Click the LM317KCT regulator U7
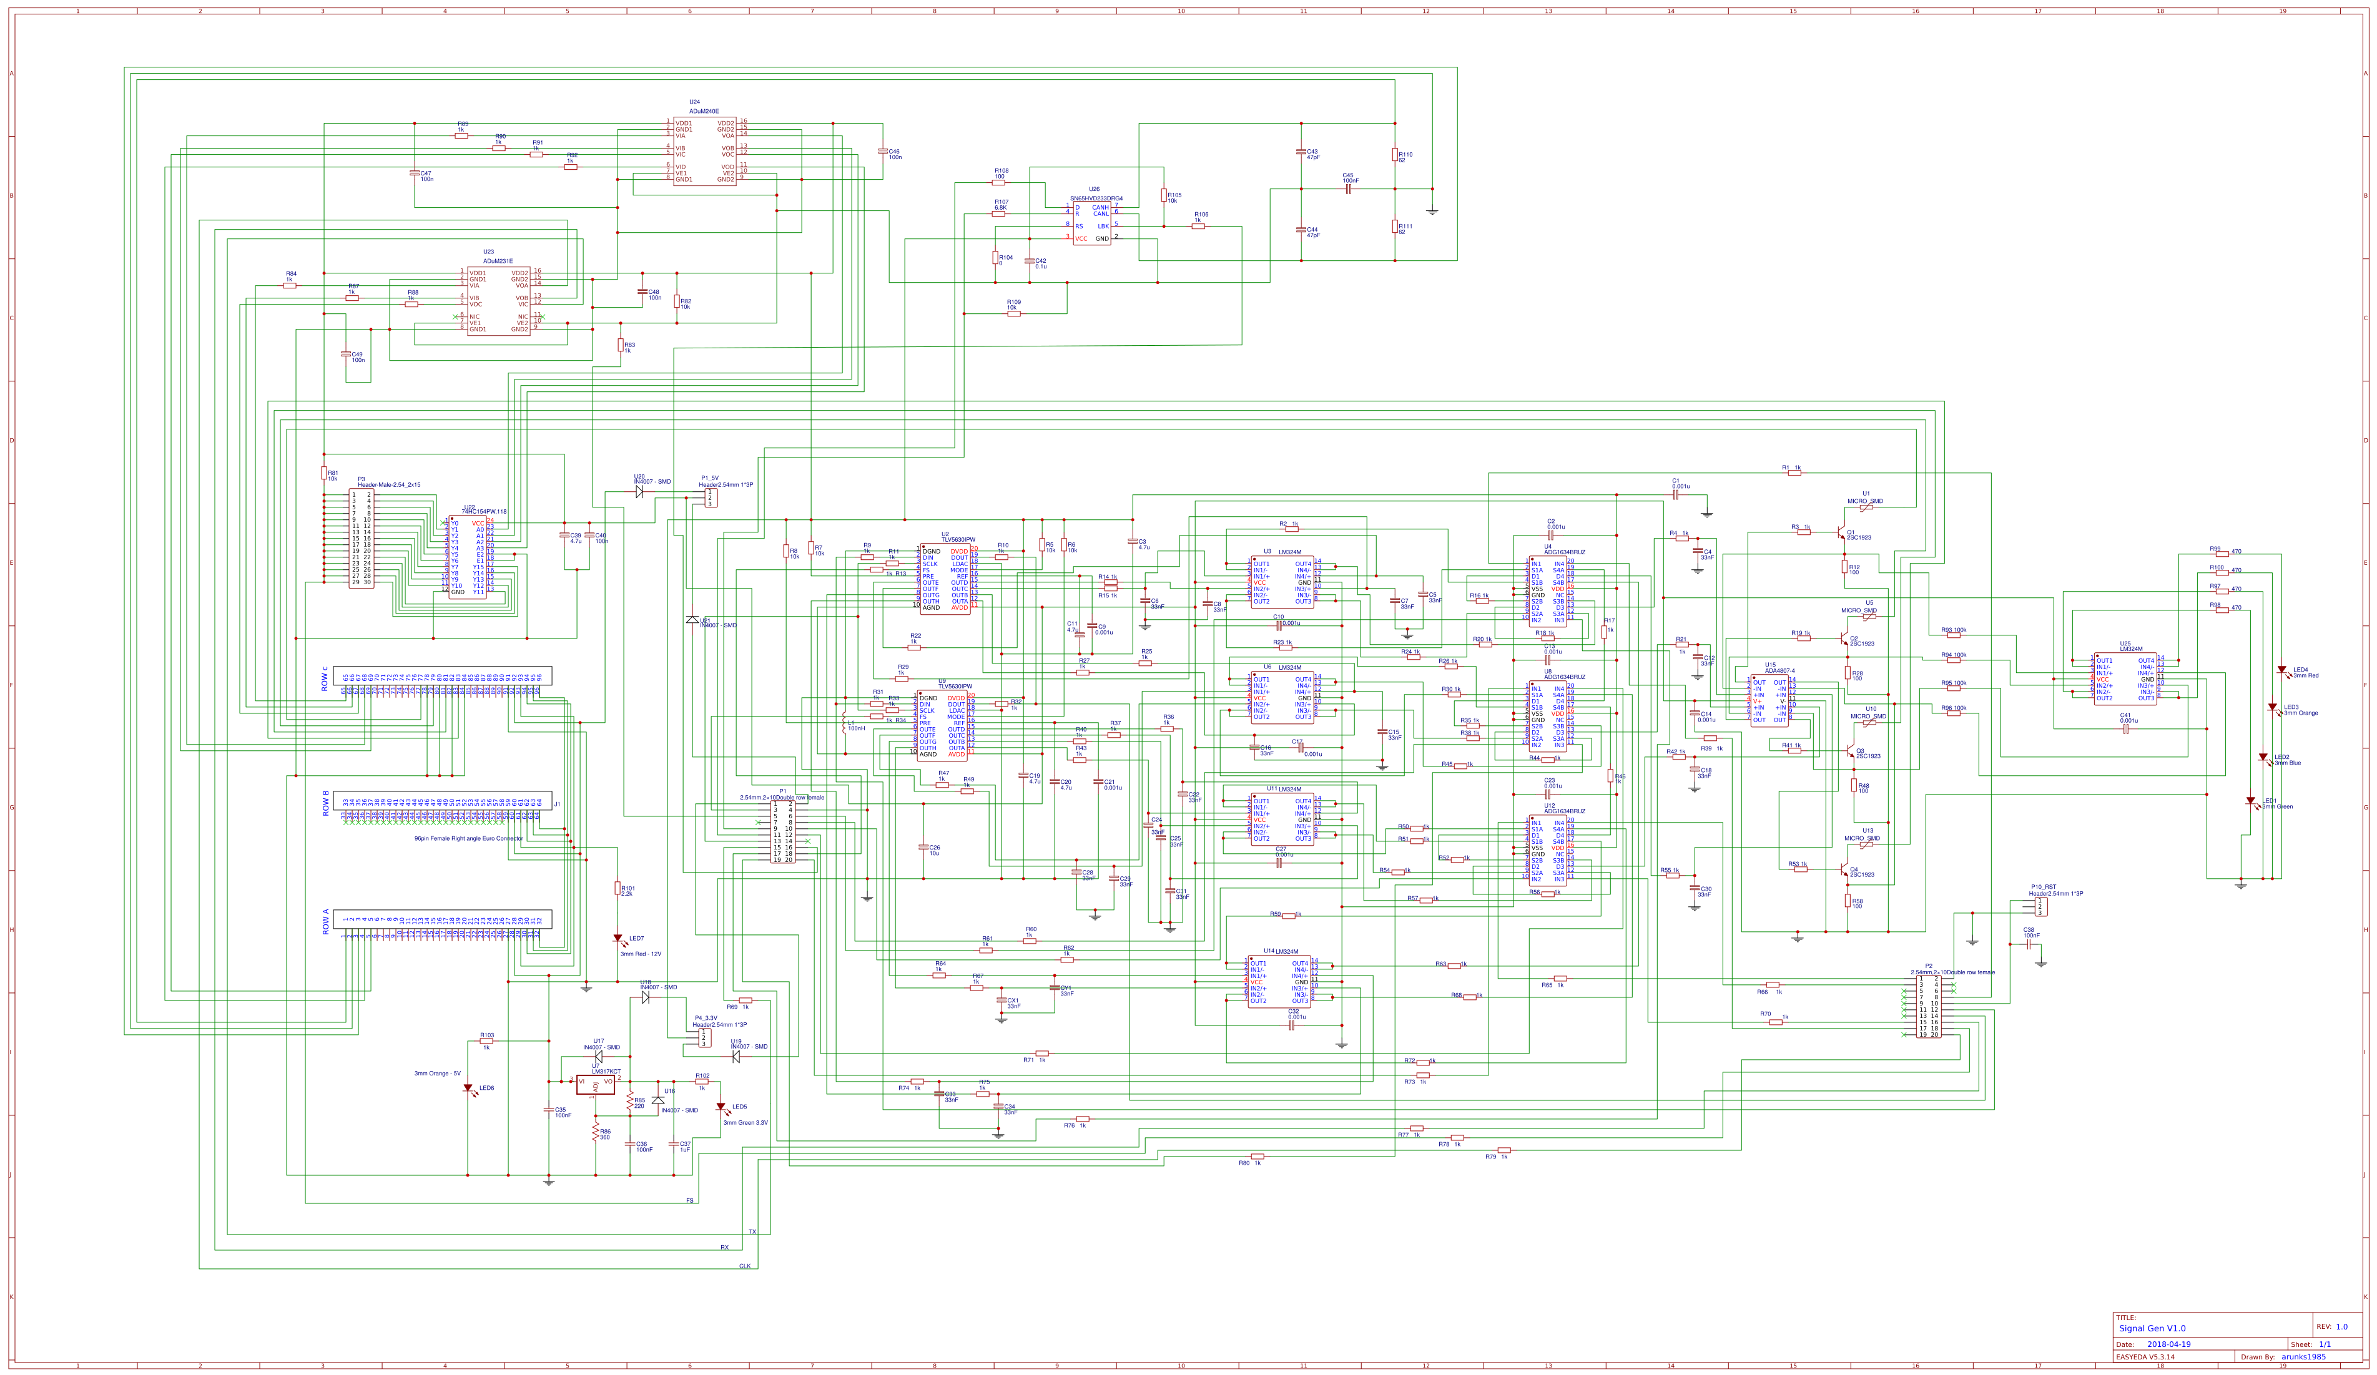2377x1375 pixels. [x=595, y=1085]
